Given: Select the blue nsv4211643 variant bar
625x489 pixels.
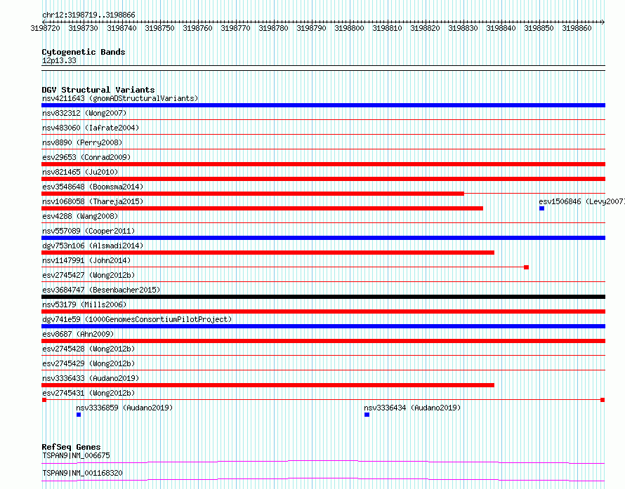Looking at the screenshot, I should (323, 105).
